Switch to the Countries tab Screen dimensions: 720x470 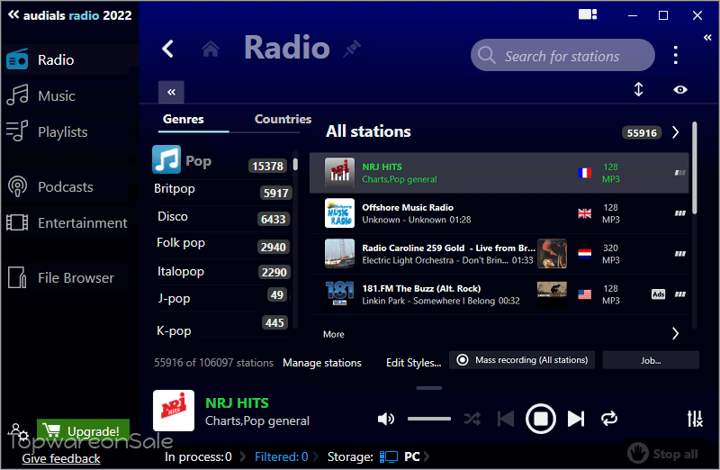click(283, 119)
